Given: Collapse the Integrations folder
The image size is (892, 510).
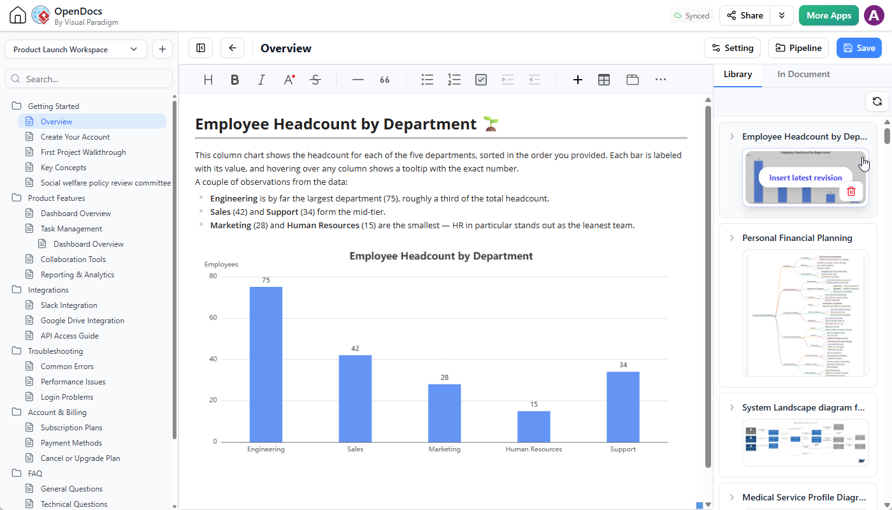Looking at the screenshot, I should pyautogui.click(x=17, y=290).
